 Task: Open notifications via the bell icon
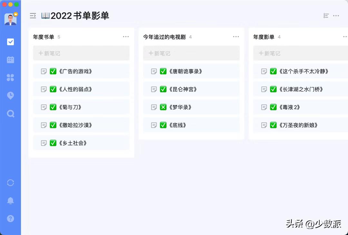tap(11, 201)
